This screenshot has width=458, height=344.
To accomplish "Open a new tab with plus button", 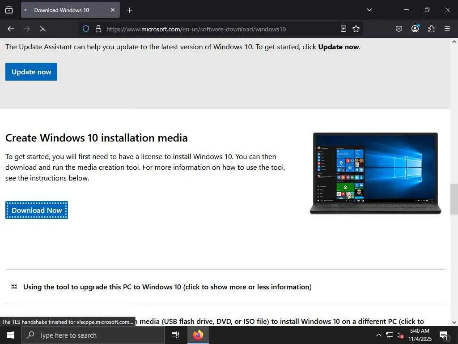I will pos(129,10).
